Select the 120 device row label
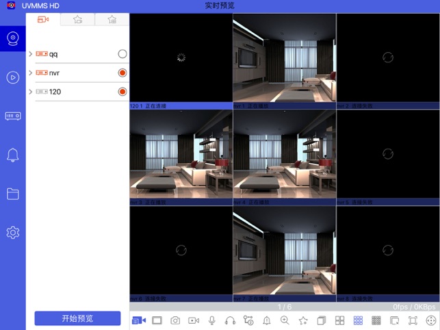The image size is (440, 330). click(x=55, y=92)
